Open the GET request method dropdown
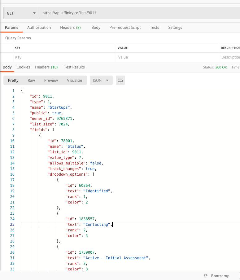 20,13
